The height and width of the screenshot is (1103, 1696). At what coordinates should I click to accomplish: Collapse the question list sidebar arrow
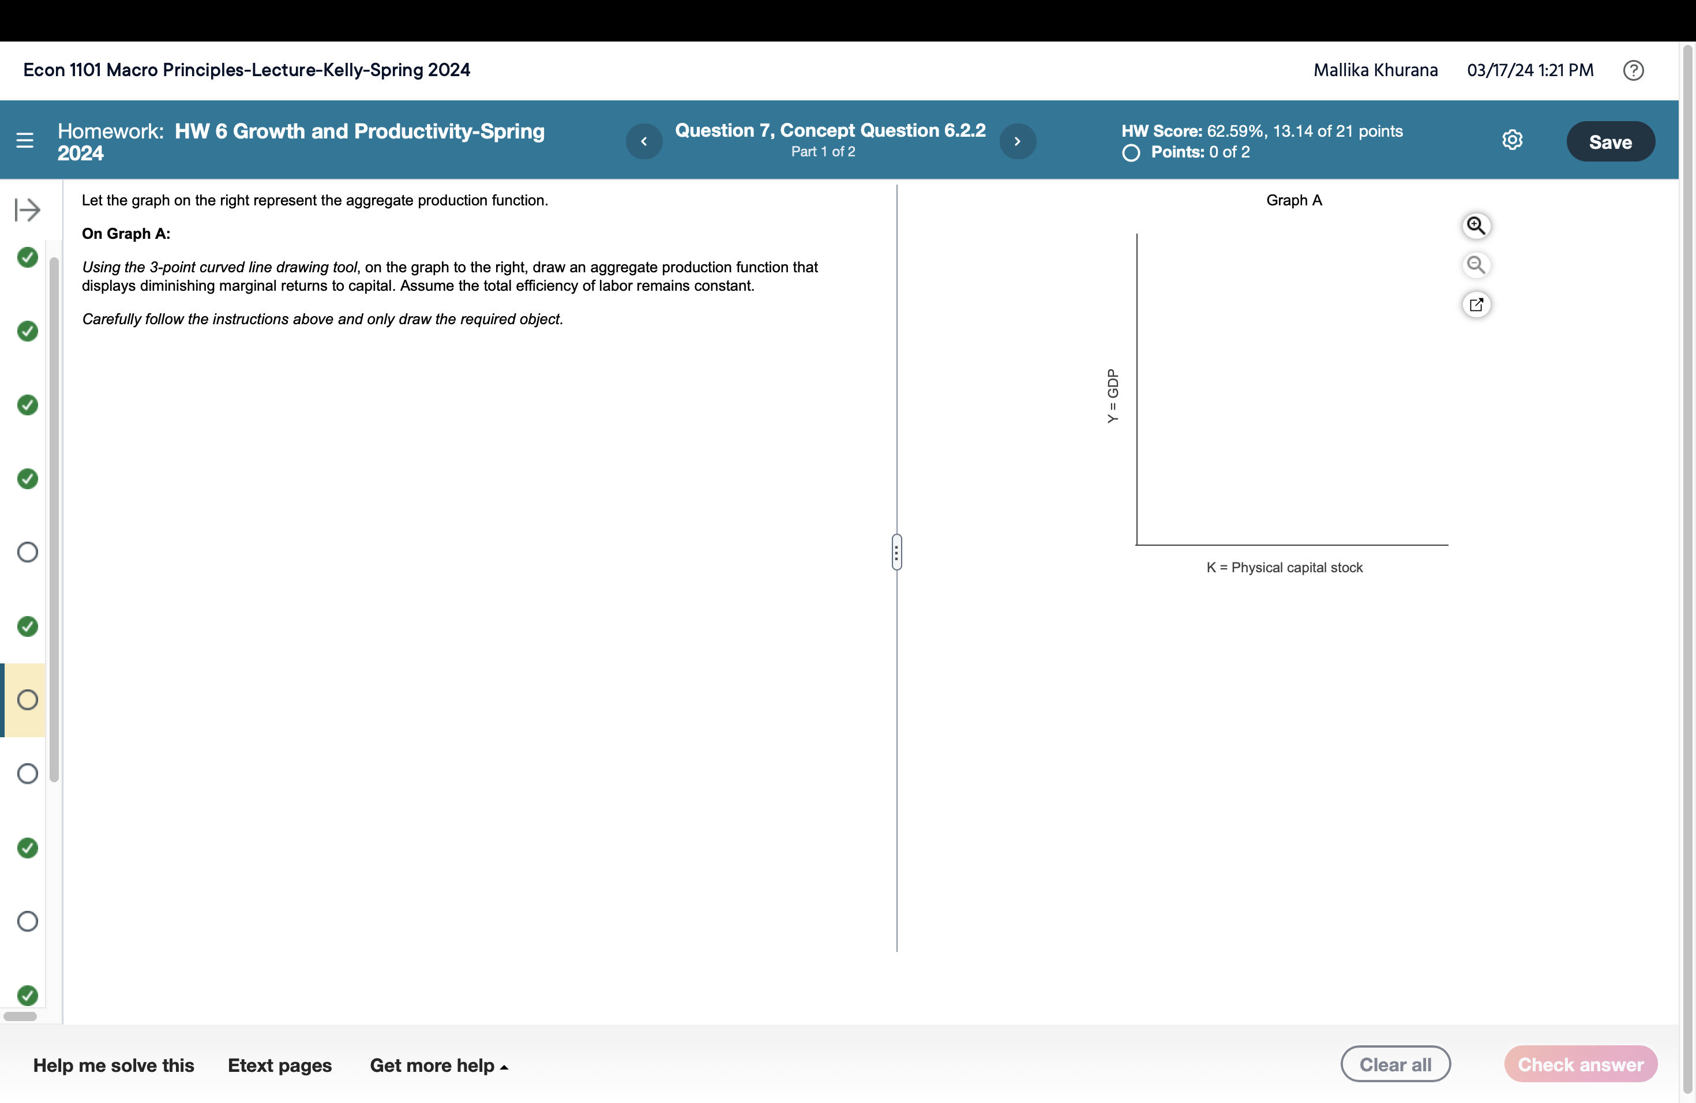27,209
